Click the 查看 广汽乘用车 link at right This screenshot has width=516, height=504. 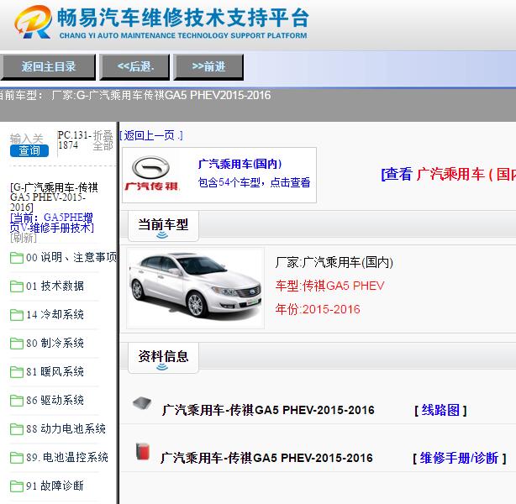click(448, 174)
